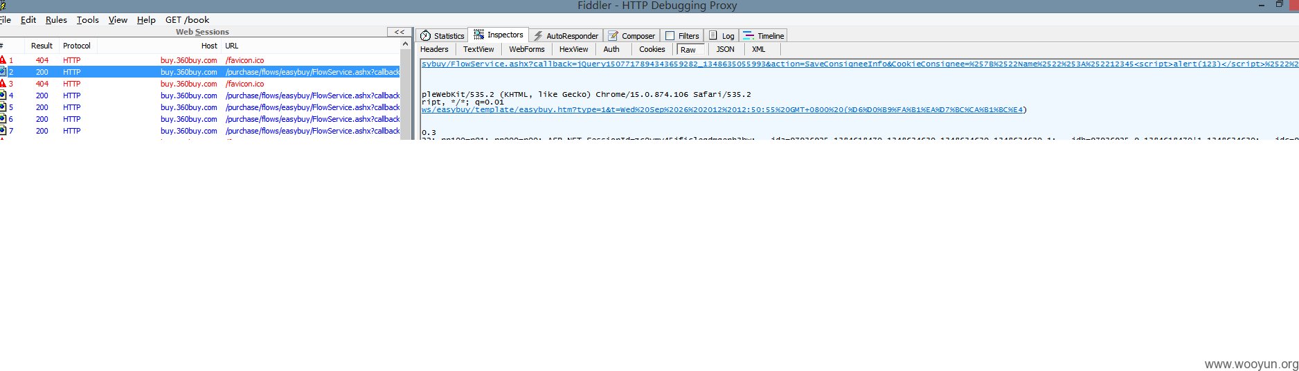Collapse Web Sessions with the << button
1299x371 pixels.
pos(399,32)
